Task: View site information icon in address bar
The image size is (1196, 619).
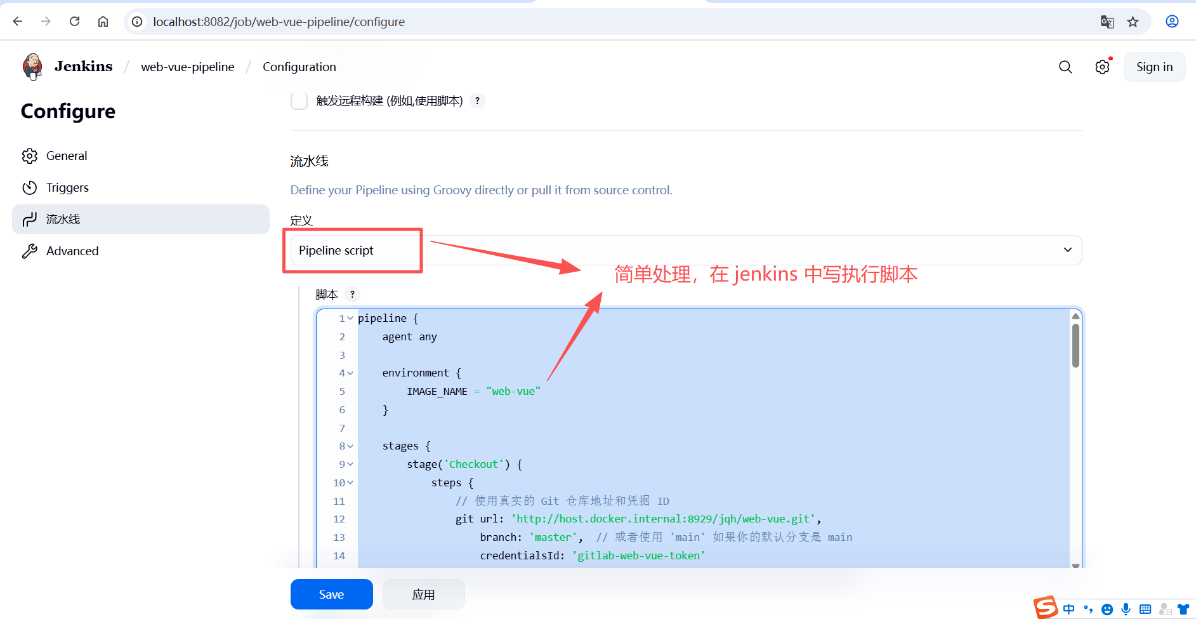Action: pyautogui.click(x=136, y=22)
